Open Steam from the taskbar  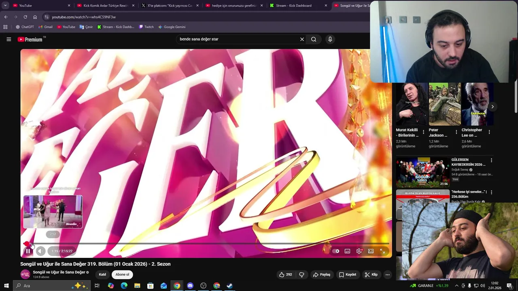pyautogui.click(x=229, y=286)
